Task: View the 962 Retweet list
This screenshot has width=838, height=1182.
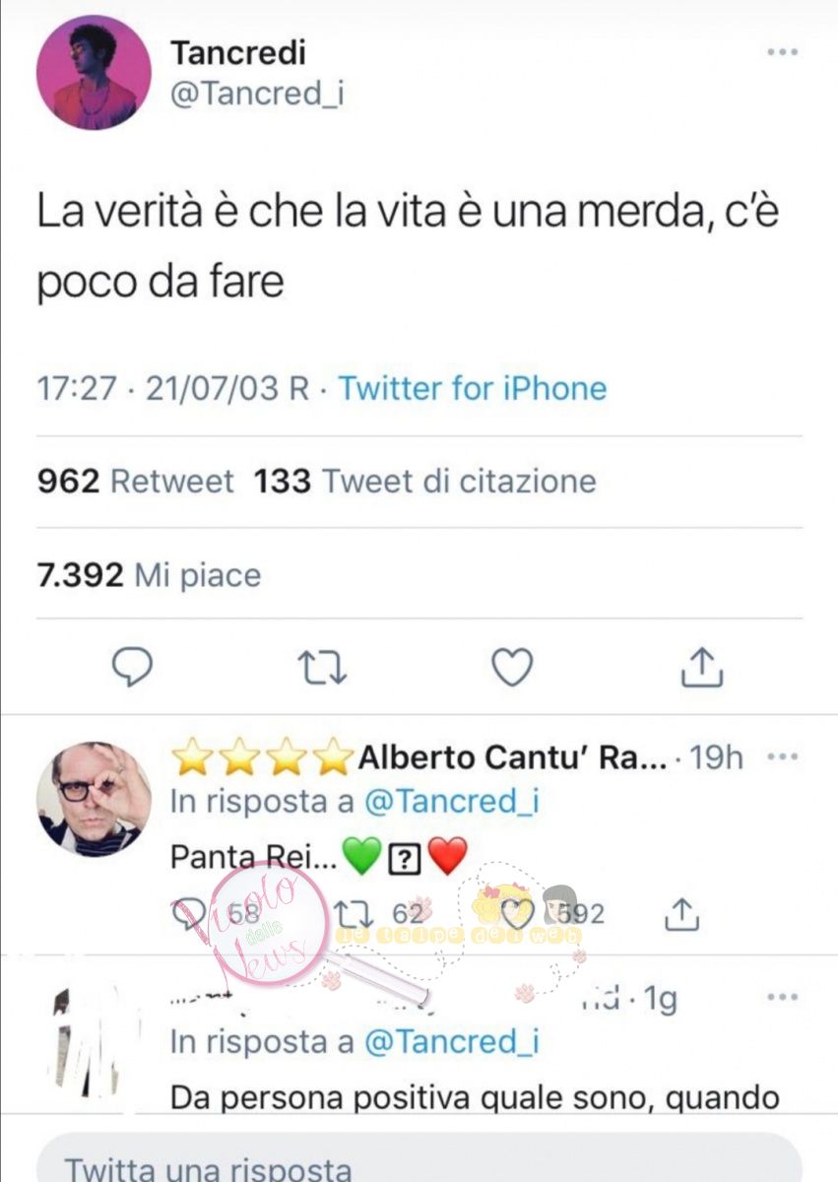Action: click(135, 482)
